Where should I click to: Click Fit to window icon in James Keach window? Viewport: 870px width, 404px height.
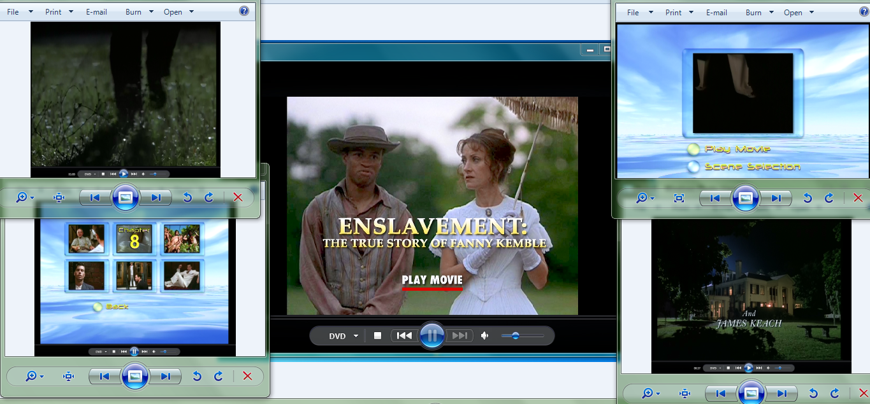click(x=685, y=393)
